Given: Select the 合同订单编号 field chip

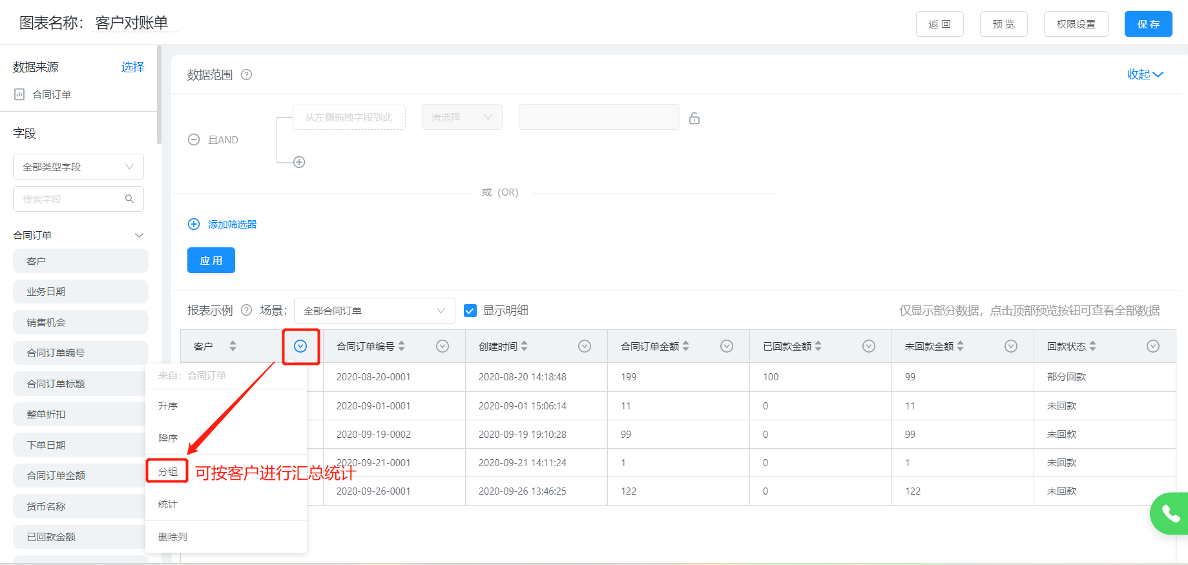Looking at the screenshot, I should coord(81,353).
